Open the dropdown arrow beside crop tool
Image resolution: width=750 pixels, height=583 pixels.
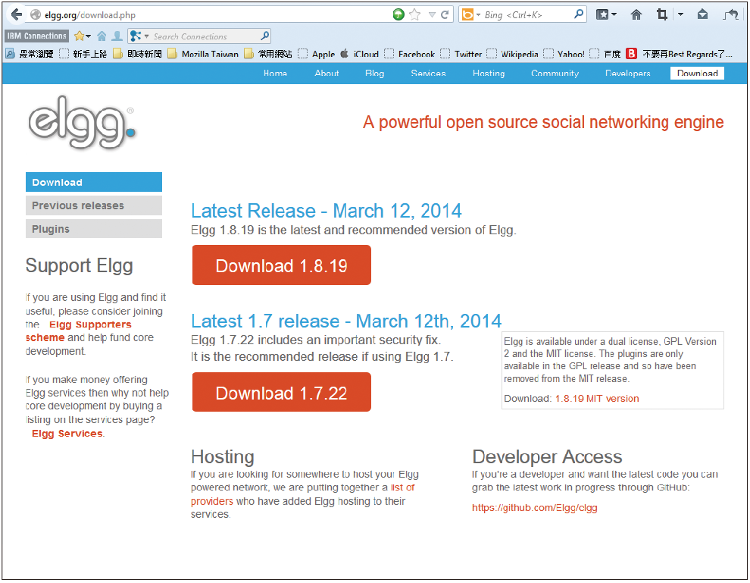(680, 15)
